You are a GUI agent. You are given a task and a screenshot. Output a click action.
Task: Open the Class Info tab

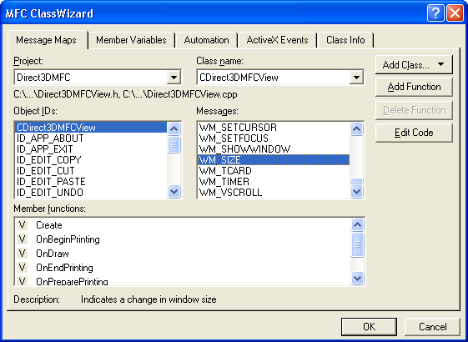[345, 40]
